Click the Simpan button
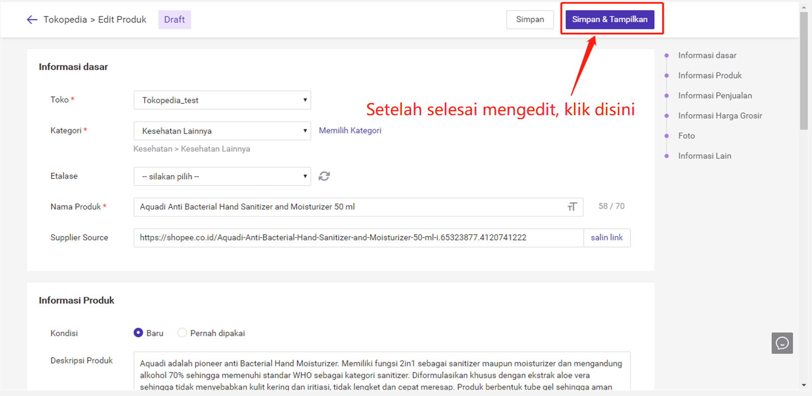This screenshot has width=812, height=396. point(530,19)
